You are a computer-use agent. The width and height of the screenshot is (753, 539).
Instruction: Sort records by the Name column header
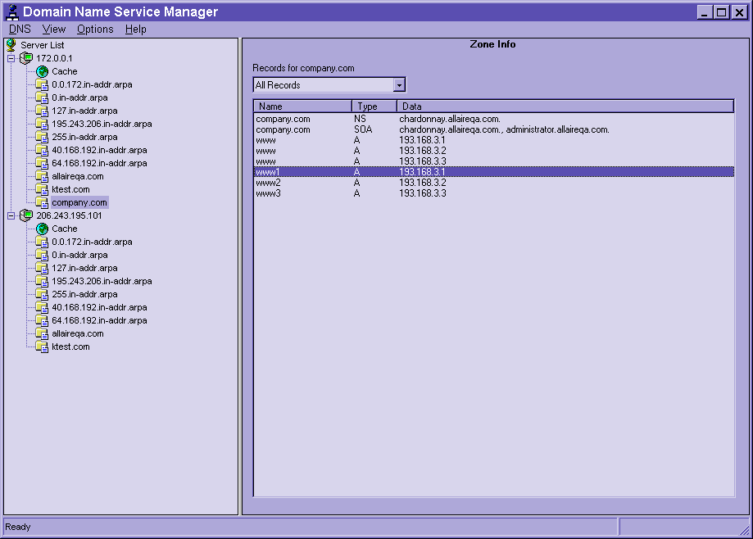click(302, 106)
